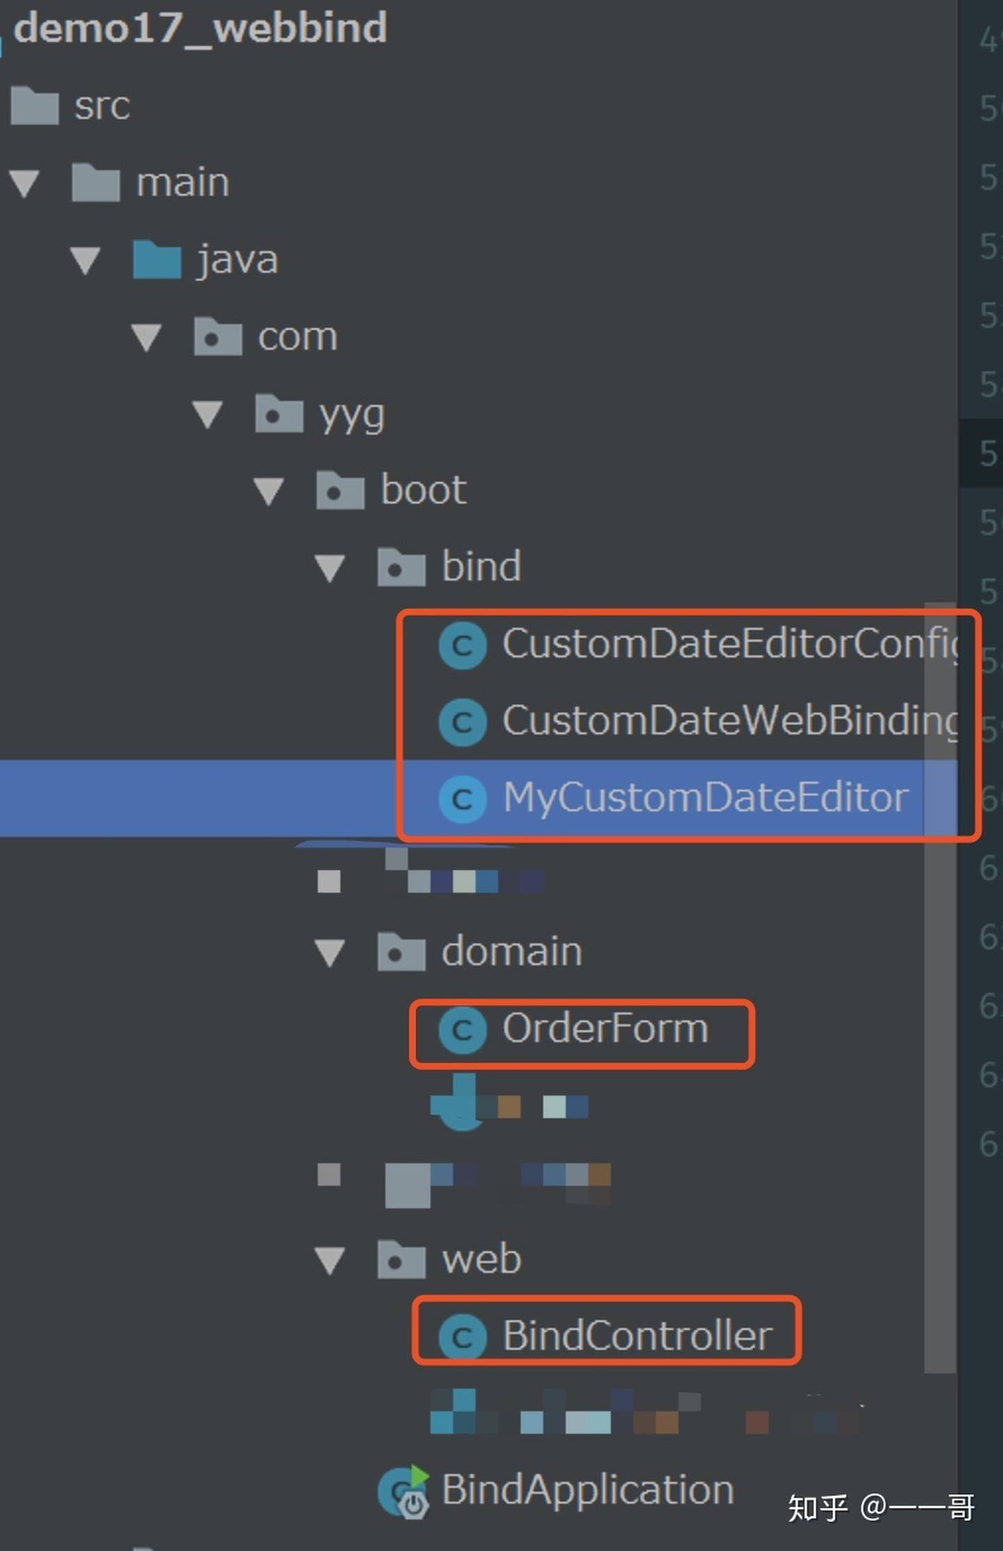Image resolution: width=1003 pixels, height=1551 pixels.
Task: Click class icon of MyCustomDateEditor
Action: [462, 799]
